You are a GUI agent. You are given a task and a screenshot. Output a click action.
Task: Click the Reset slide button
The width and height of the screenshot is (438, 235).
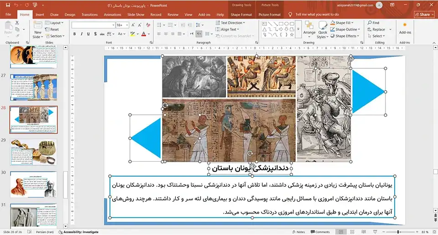pos(52,29)
